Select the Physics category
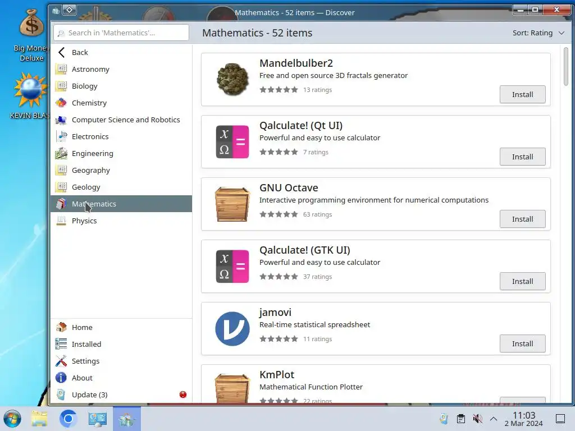The width and height of the screenshot is (575, 431). 121,221
